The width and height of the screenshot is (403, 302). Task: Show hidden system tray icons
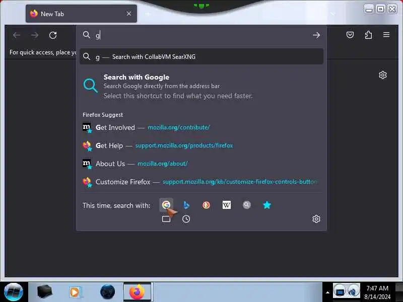[x=327, y=292]
